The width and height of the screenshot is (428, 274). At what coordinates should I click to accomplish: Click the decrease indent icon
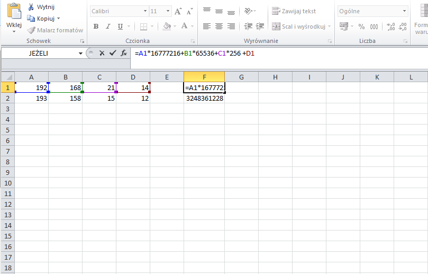pyautogui.click(x=248, y=26)
